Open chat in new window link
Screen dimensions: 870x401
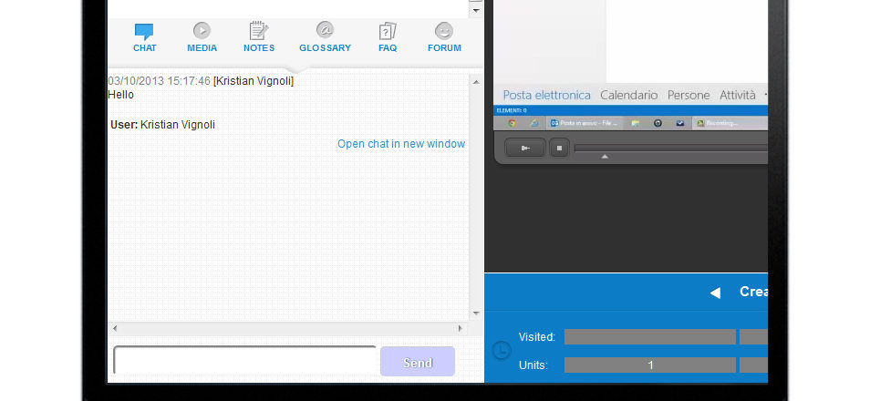coord(401,144)
